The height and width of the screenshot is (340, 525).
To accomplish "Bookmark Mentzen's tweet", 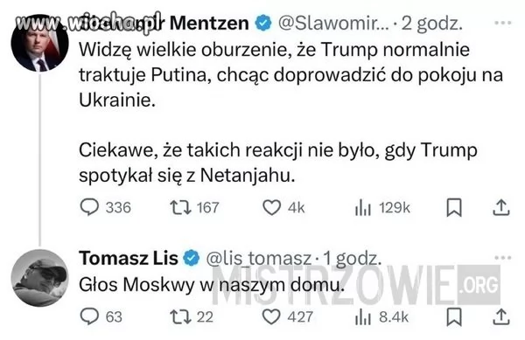I will [x=454, y=208].
